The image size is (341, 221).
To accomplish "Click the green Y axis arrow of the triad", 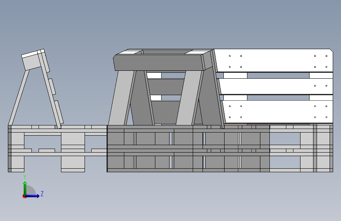I will 25,188.
